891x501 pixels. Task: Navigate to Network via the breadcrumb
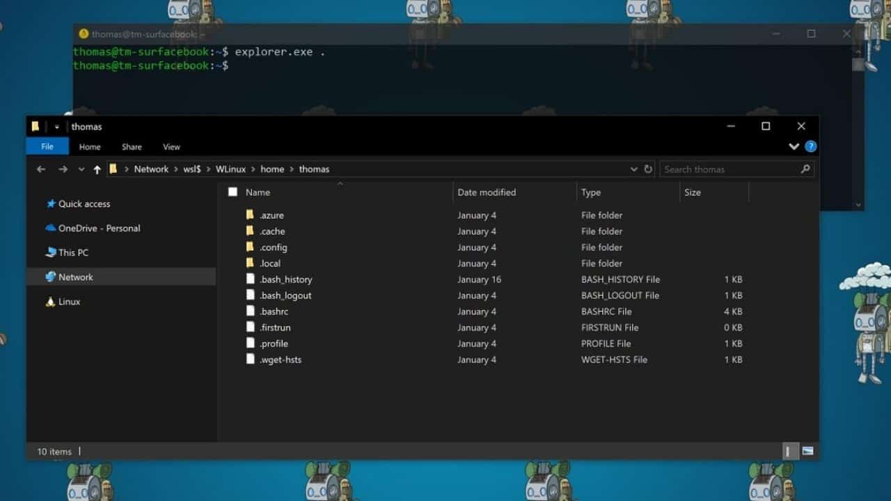(x=151, y=169)
